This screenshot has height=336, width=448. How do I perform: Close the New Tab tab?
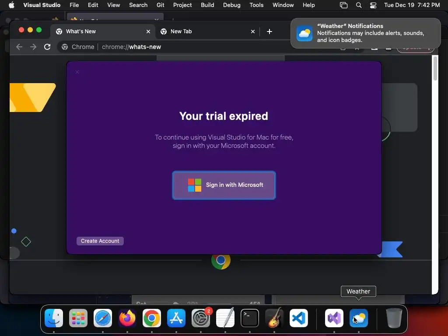point(253,31)
